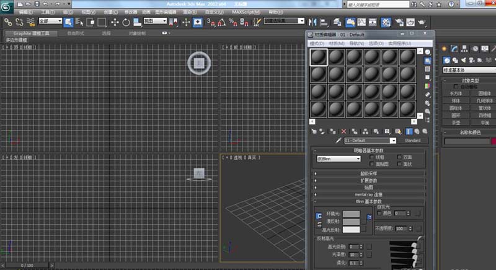Image resolution: width=496 pixels, height=270 pixels.
Task: Open the MAXScript(M) menu
Action: 246,12
